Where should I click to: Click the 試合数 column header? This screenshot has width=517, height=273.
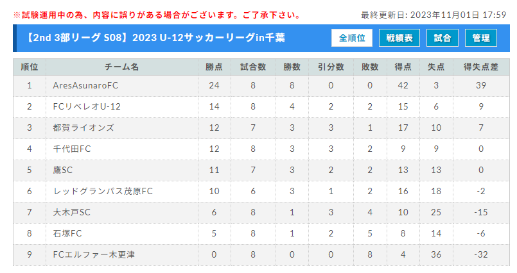[253, 67]
